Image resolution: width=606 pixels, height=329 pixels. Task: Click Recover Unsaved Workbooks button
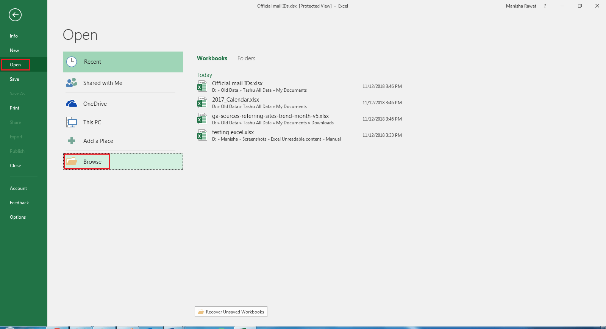click(231, 312)
